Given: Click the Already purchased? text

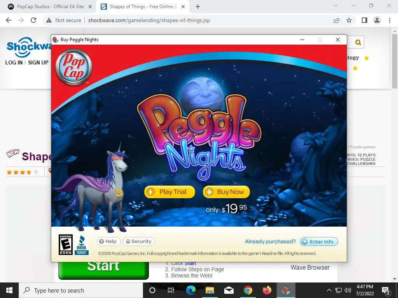Looking at the screenshot, I should 271,241.
